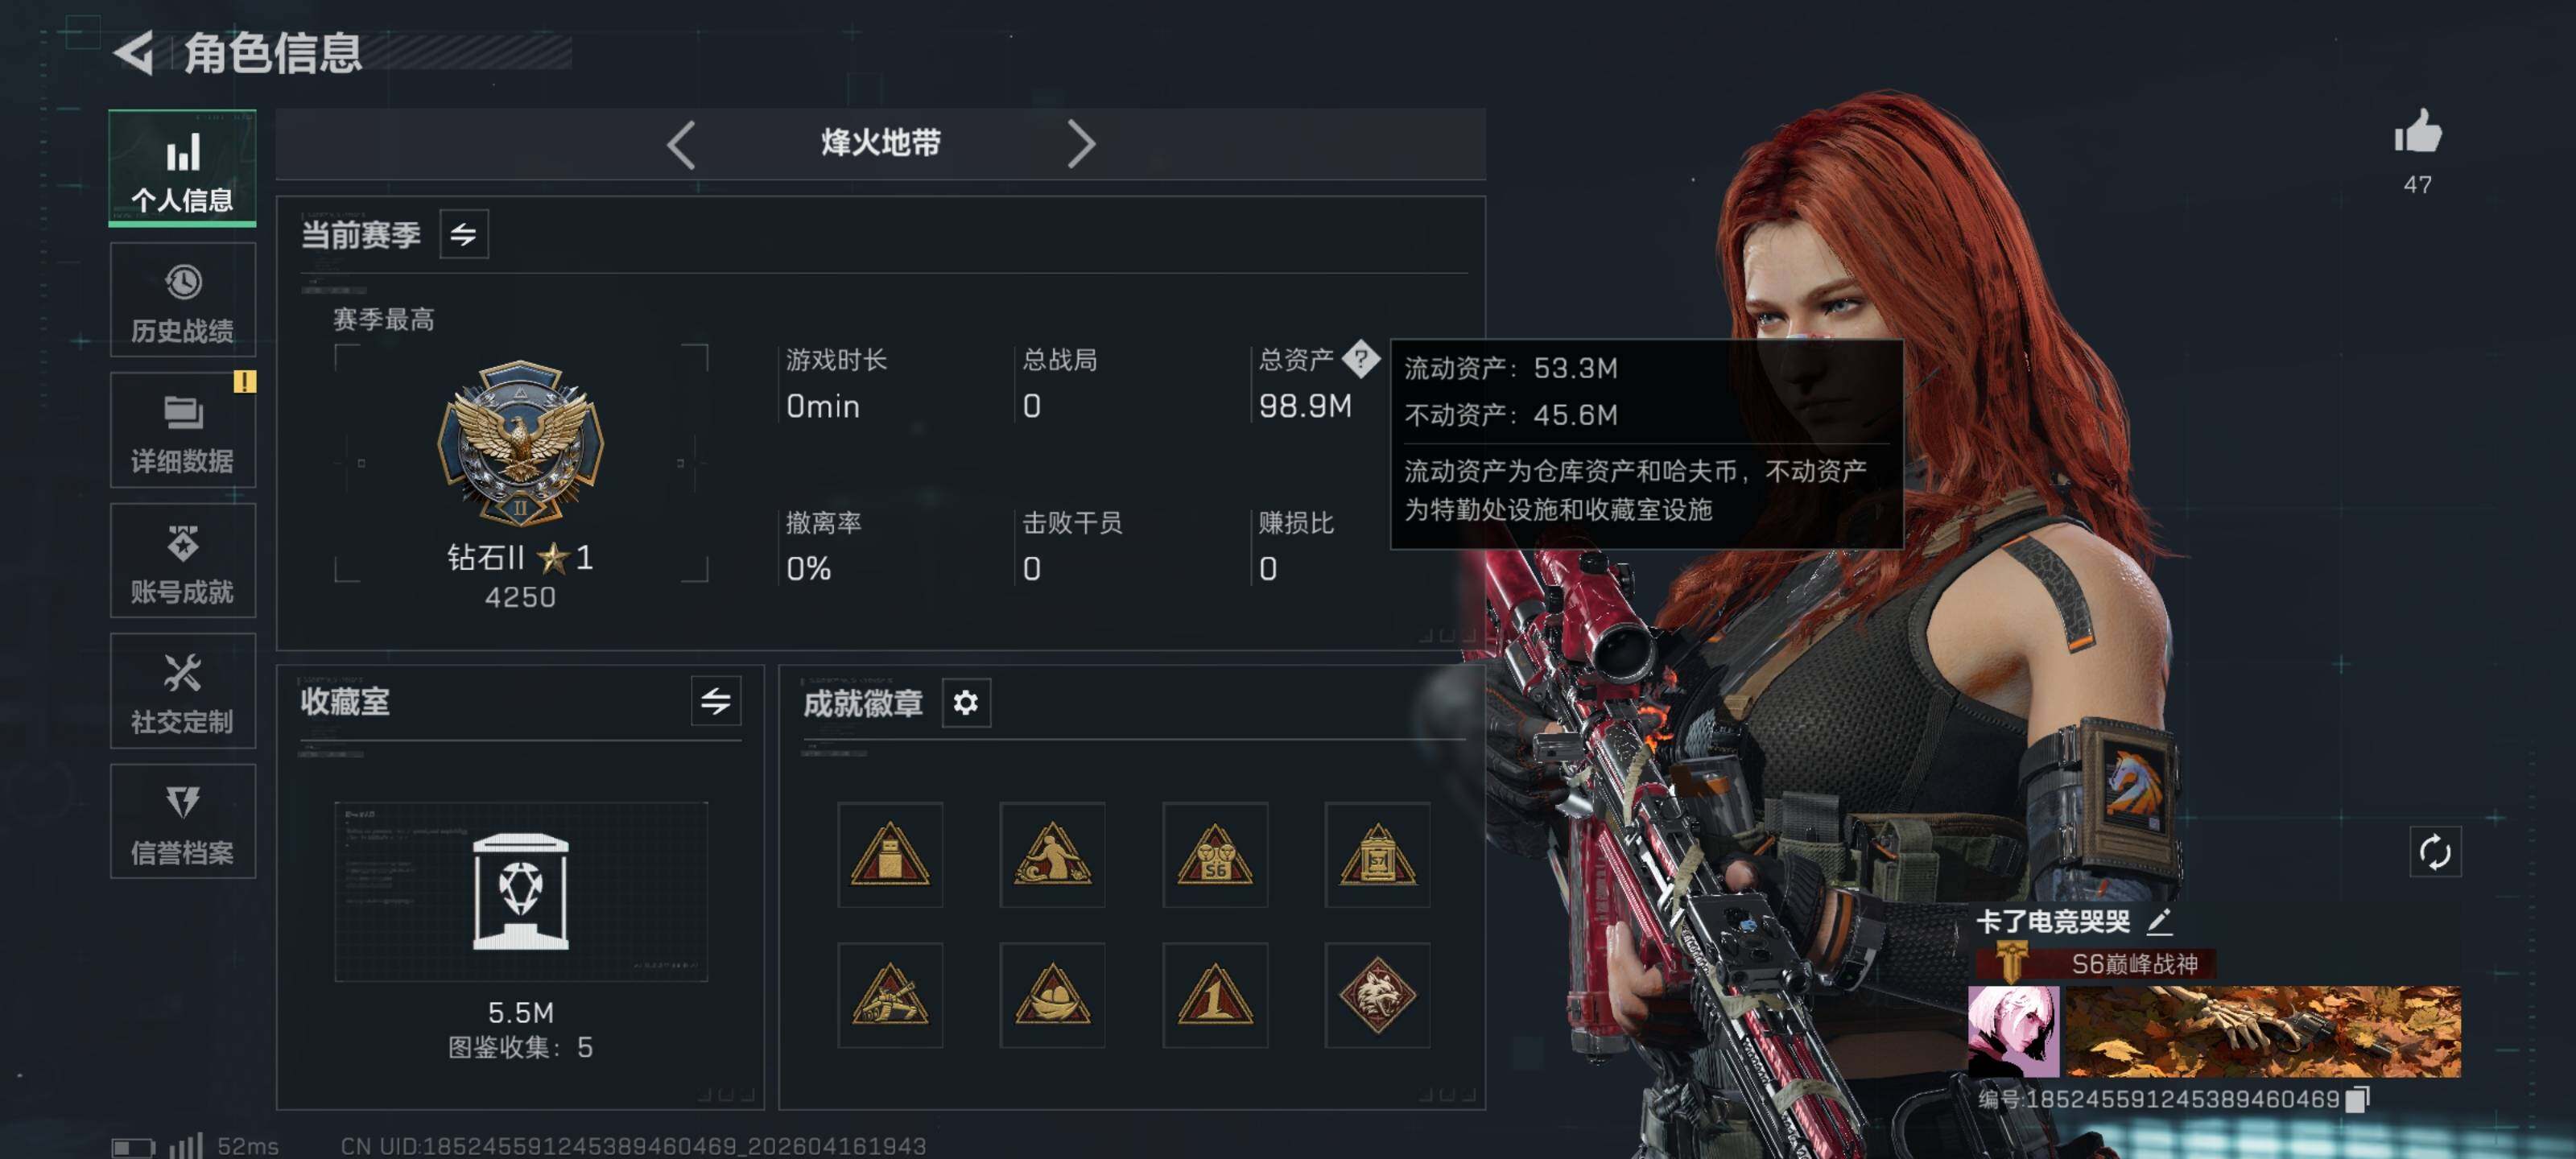Go back using the arrow beside 角色信息
The image size is (2576, 1159).
click(134, 53)
